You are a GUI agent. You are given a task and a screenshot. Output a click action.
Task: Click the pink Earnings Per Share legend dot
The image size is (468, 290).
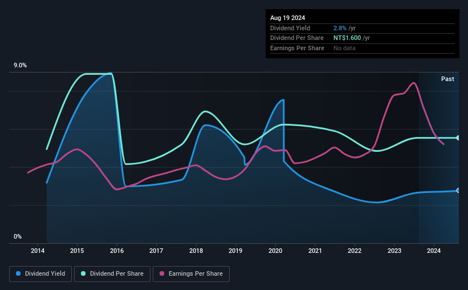(x=162, y=273)
